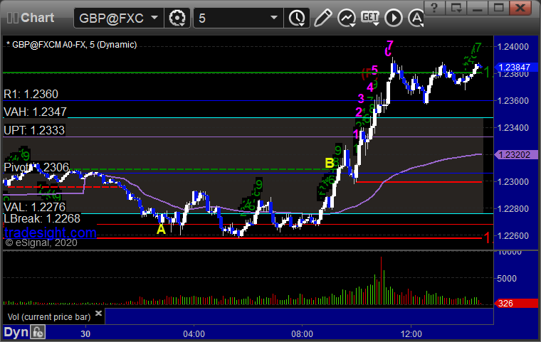Click the 04:00 time axis label
This screenshot has width=541, height=342.
pyautogui.click(x=194, y=334)
